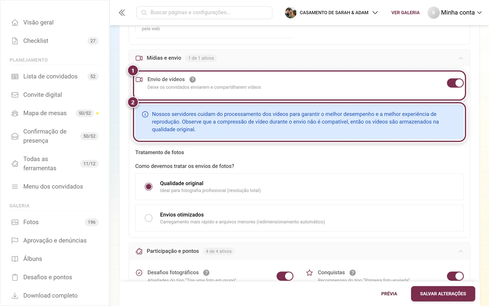489x306 pixels.
Task: Click the 4 de 4 ativos badge
Action: pos(219,251)
